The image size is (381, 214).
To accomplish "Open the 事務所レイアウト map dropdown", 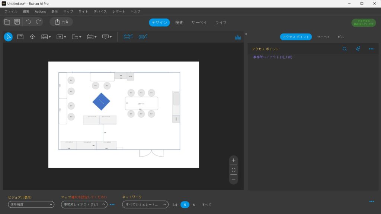I will pos(84,205).
